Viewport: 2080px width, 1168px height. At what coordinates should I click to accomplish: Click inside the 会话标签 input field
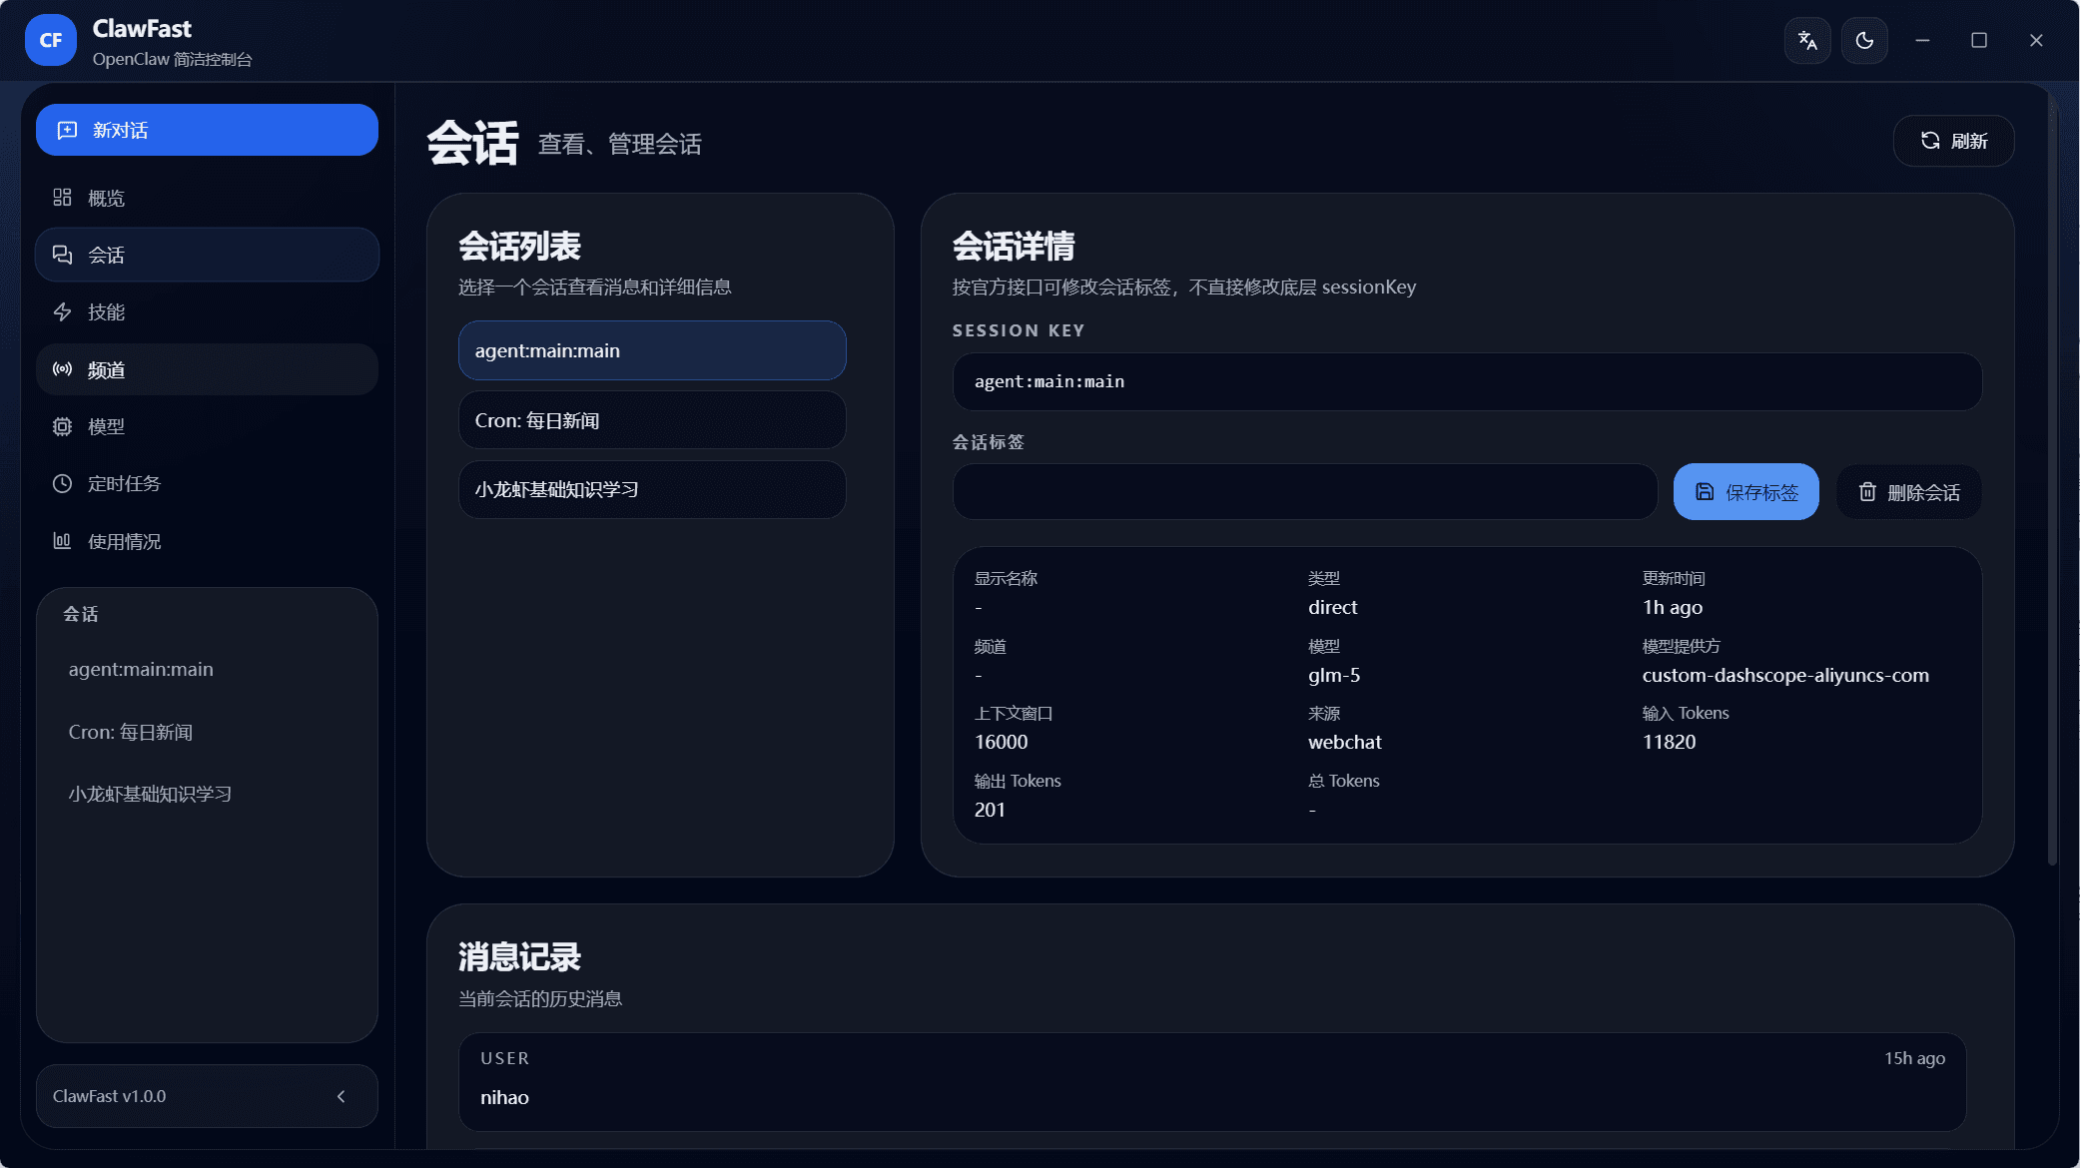coord(1303,491)
